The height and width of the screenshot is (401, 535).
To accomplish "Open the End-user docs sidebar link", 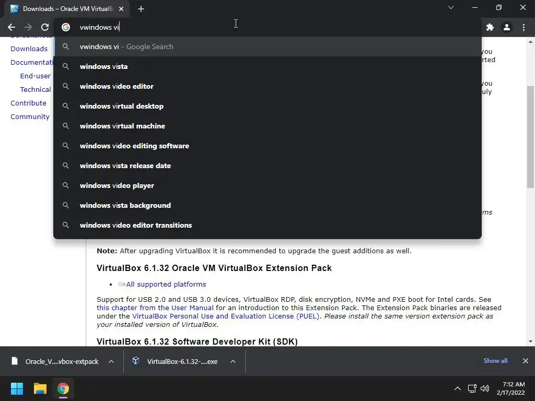I will pos(35,76).
